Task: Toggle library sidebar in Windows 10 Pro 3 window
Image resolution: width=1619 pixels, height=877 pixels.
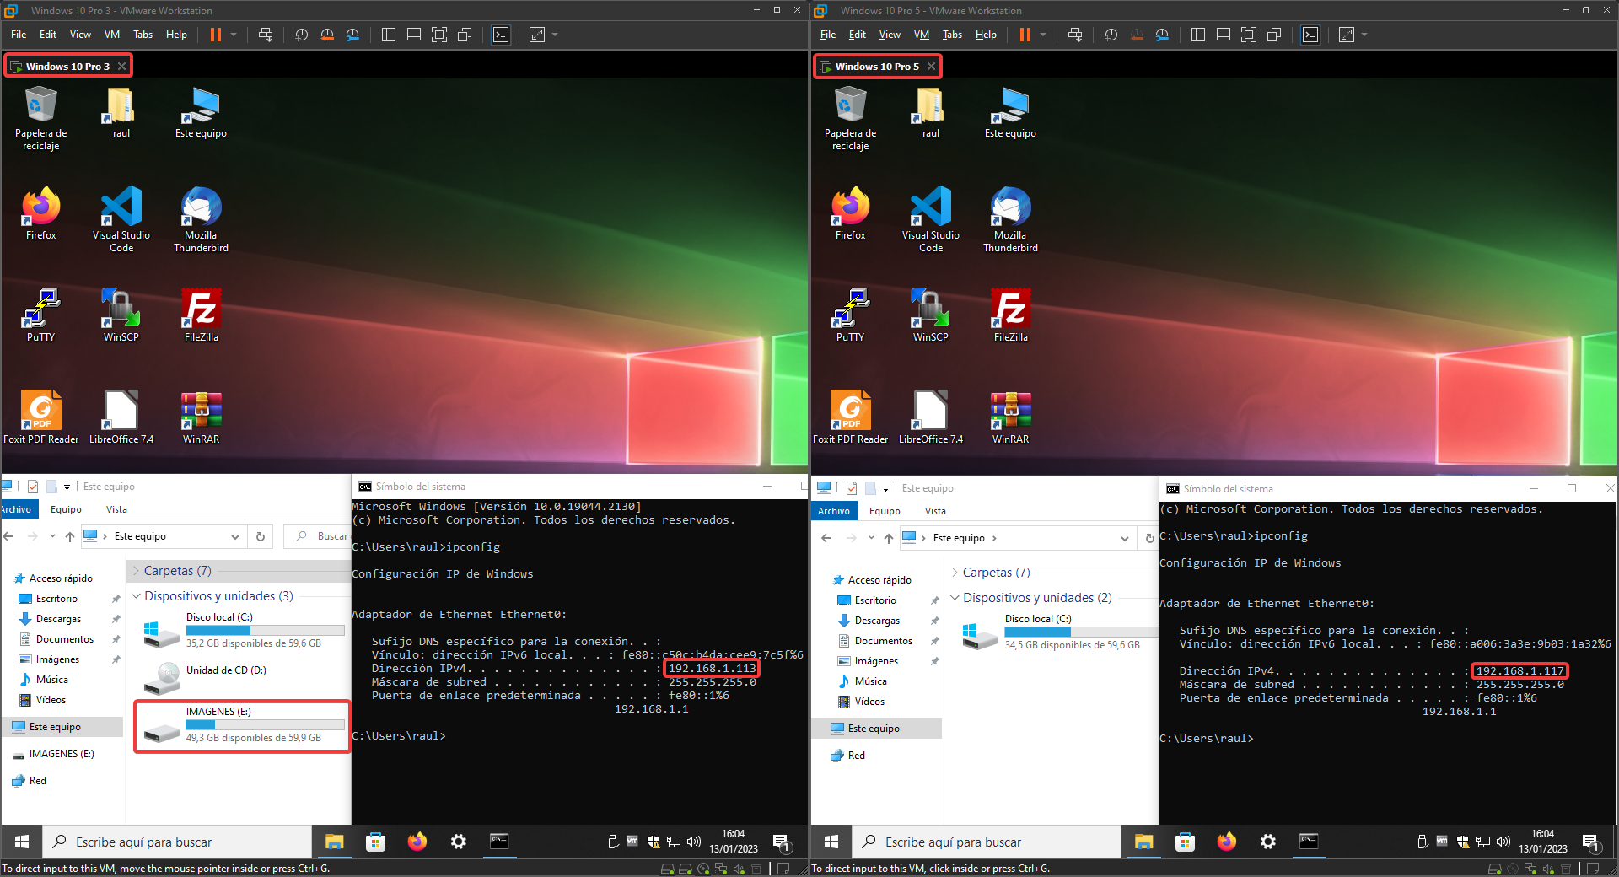Action: (389, 35)
